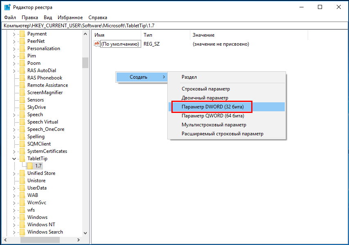
Task: Click the wfs folder icon
Action: 22,210
